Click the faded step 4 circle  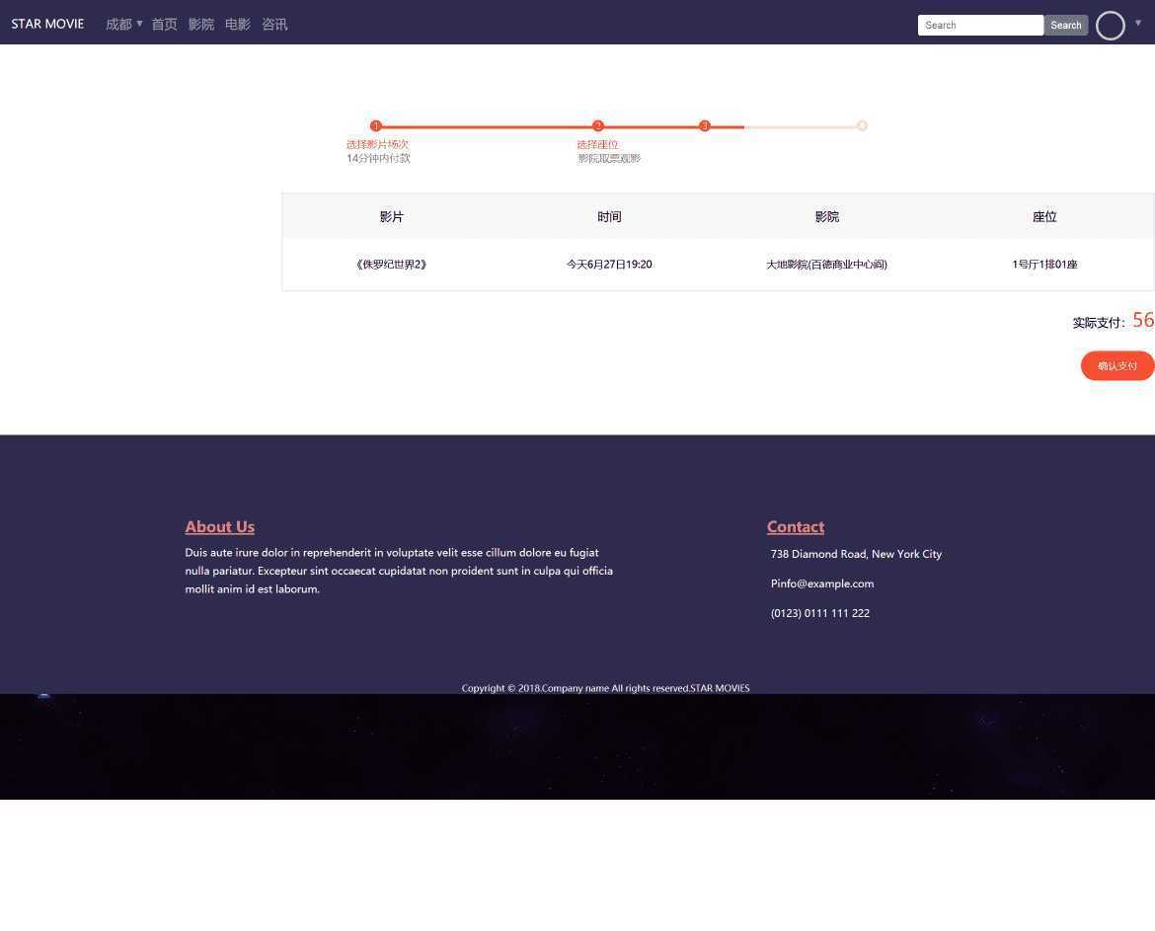[x=862, y=125]
